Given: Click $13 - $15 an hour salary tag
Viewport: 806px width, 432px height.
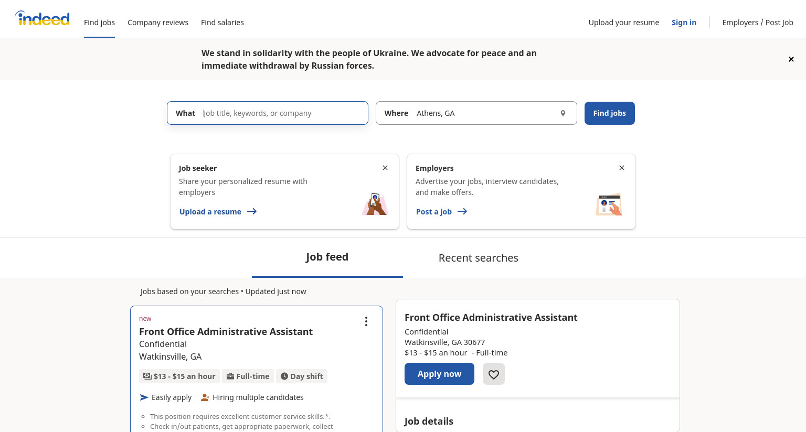Looking at the screenshot, I should point(179,376).
